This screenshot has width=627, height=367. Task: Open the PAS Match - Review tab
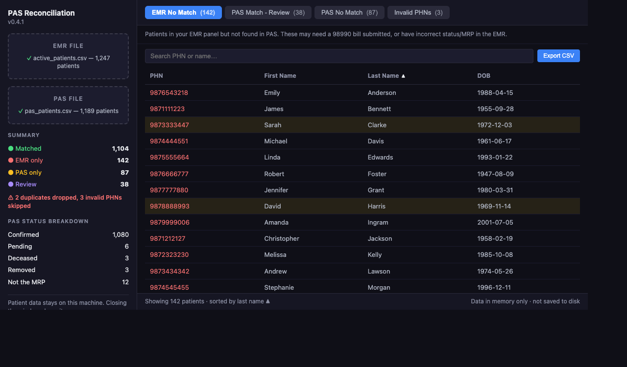pyautogui.click(x=268, y=13)
